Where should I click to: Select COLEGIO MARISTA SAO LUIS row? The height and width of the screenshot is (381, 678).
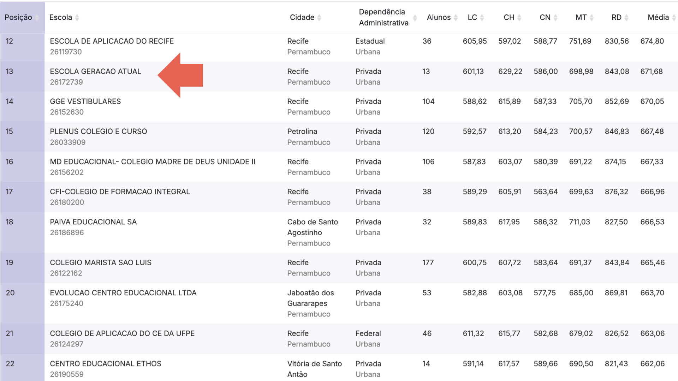tap(100, 263)
